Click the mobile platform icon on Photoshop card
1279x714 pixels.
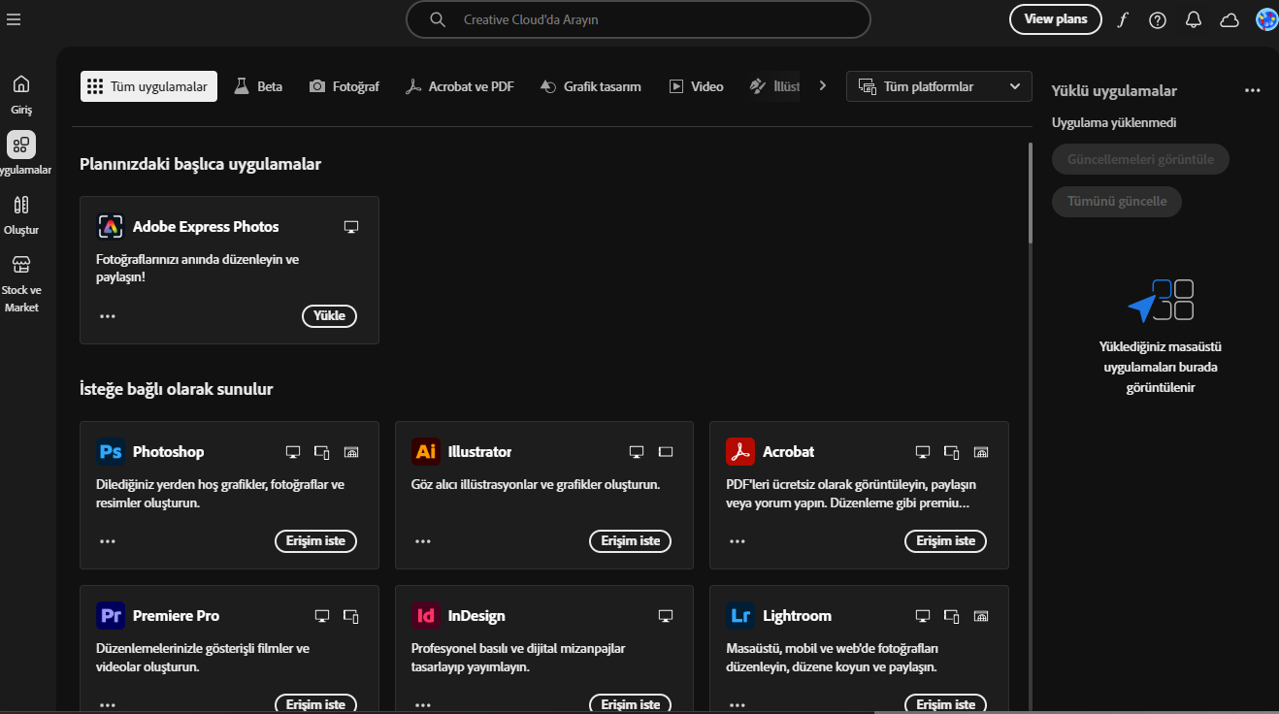(322, 452)
